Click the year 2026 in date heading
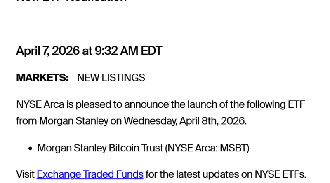The height and width of the screenshot is (183, 330). pyautogui.click(x=65, y=51)
